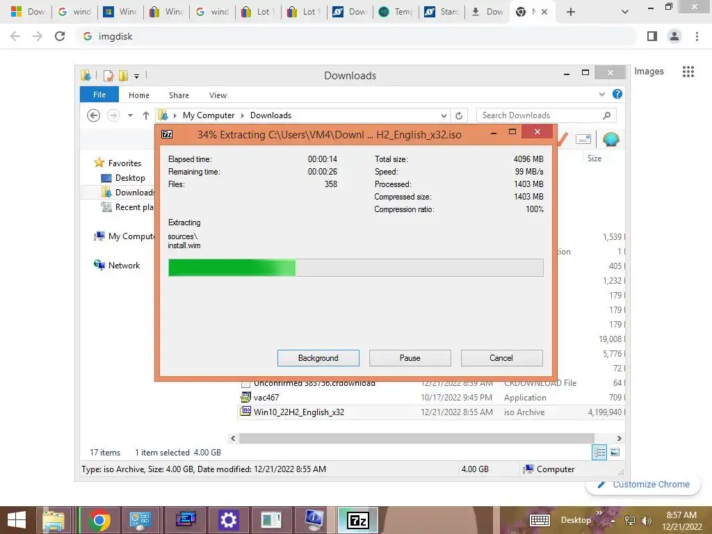The width and height of the screenshot is (712, 534).
Task: Select Recent places in navigation pane
Action: pyautogui.click(x=128, y=207)
